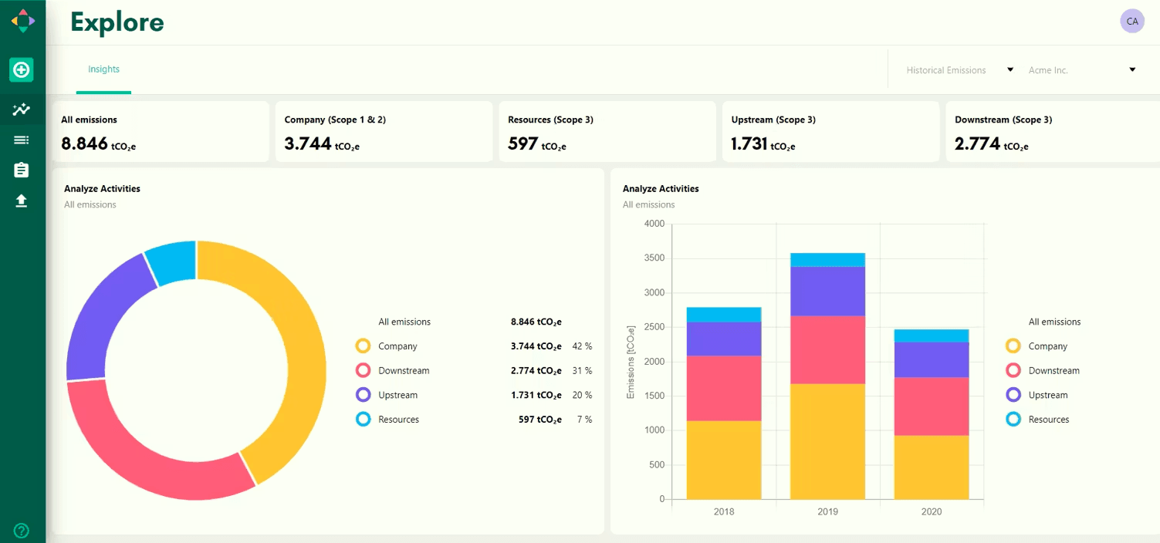
Task: Click the upload icon in sidebar
Action: tap(22, 201)
